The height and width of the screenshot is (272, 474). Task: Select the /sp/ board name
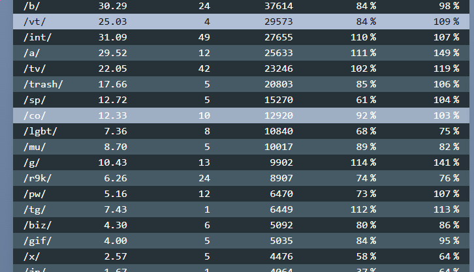(35, 100)
